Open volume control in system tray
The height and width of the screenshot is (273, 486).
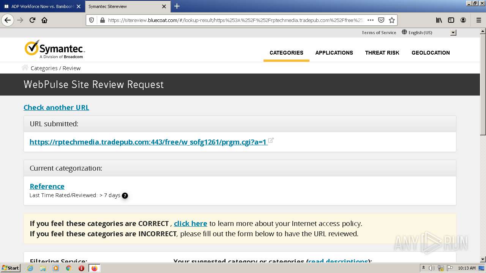coord(432,268)
